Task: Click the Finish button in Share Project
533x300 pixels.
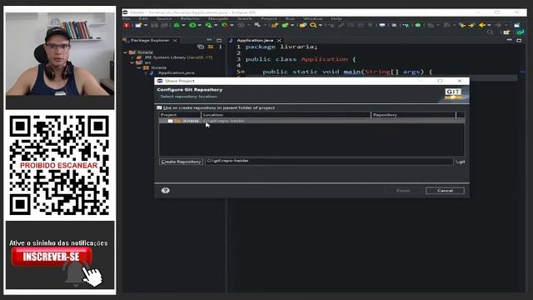Action: 403,191
